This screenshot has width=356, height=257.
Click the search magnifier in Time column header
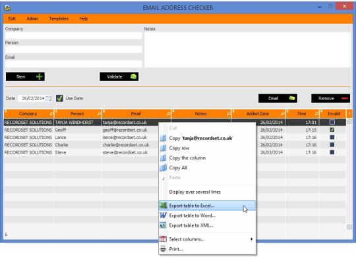(x=316, y=113)
